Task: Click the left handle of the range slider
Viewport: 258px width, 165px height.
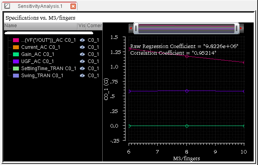Action: point(136,28)
